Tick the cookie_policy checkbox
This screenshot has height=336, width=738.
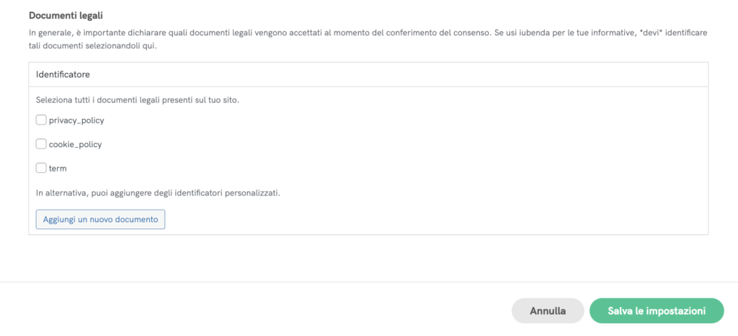tap(41, 144)
